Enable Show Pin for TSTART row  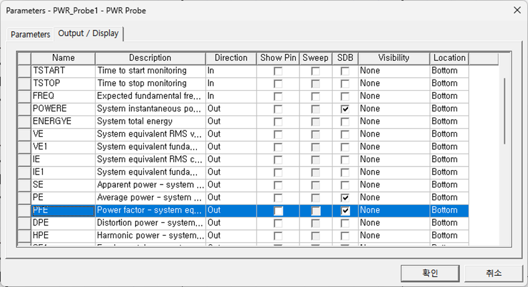[x=278, y=71]
